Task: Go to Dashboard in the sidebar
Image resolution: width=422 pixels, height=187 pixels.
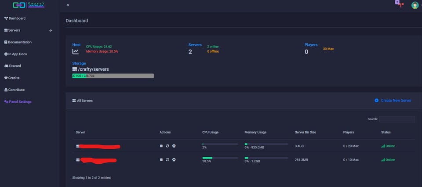Action: [x=17, y=18]
